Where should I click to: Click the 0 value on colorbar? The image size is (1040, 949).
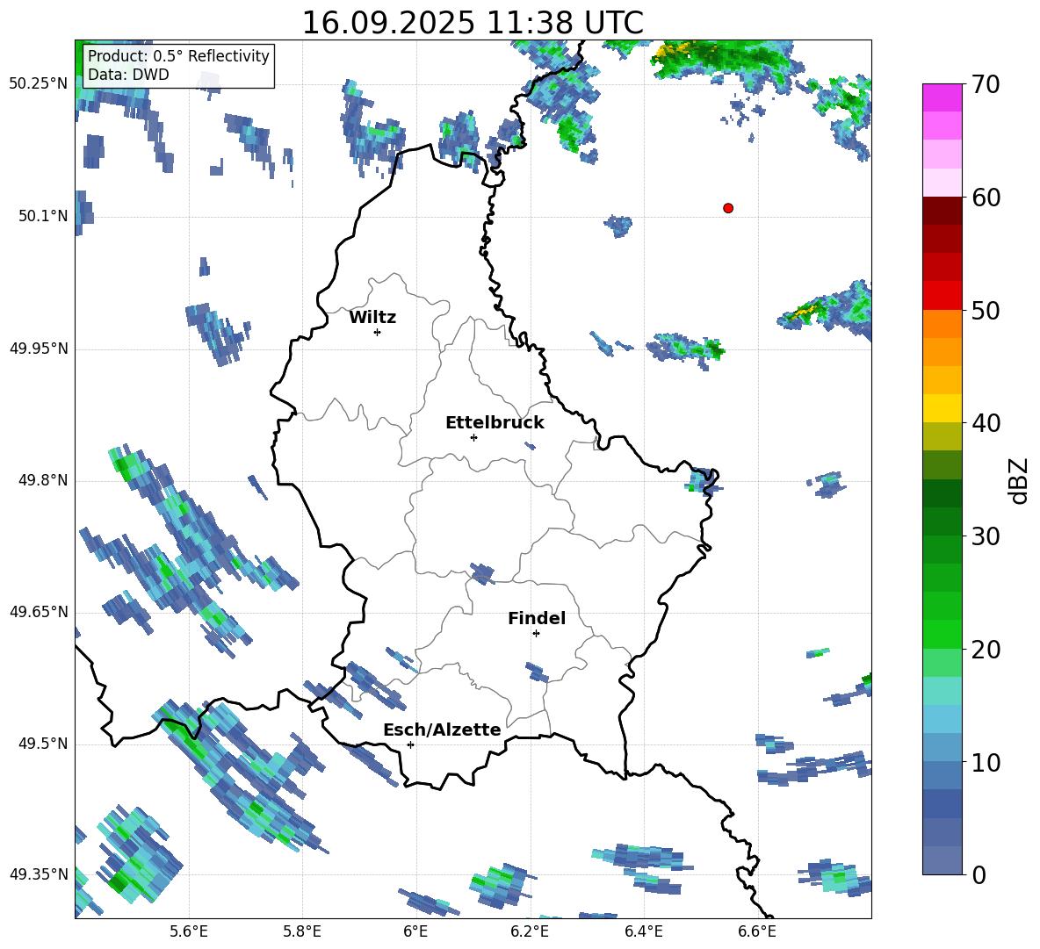point(979,874)
